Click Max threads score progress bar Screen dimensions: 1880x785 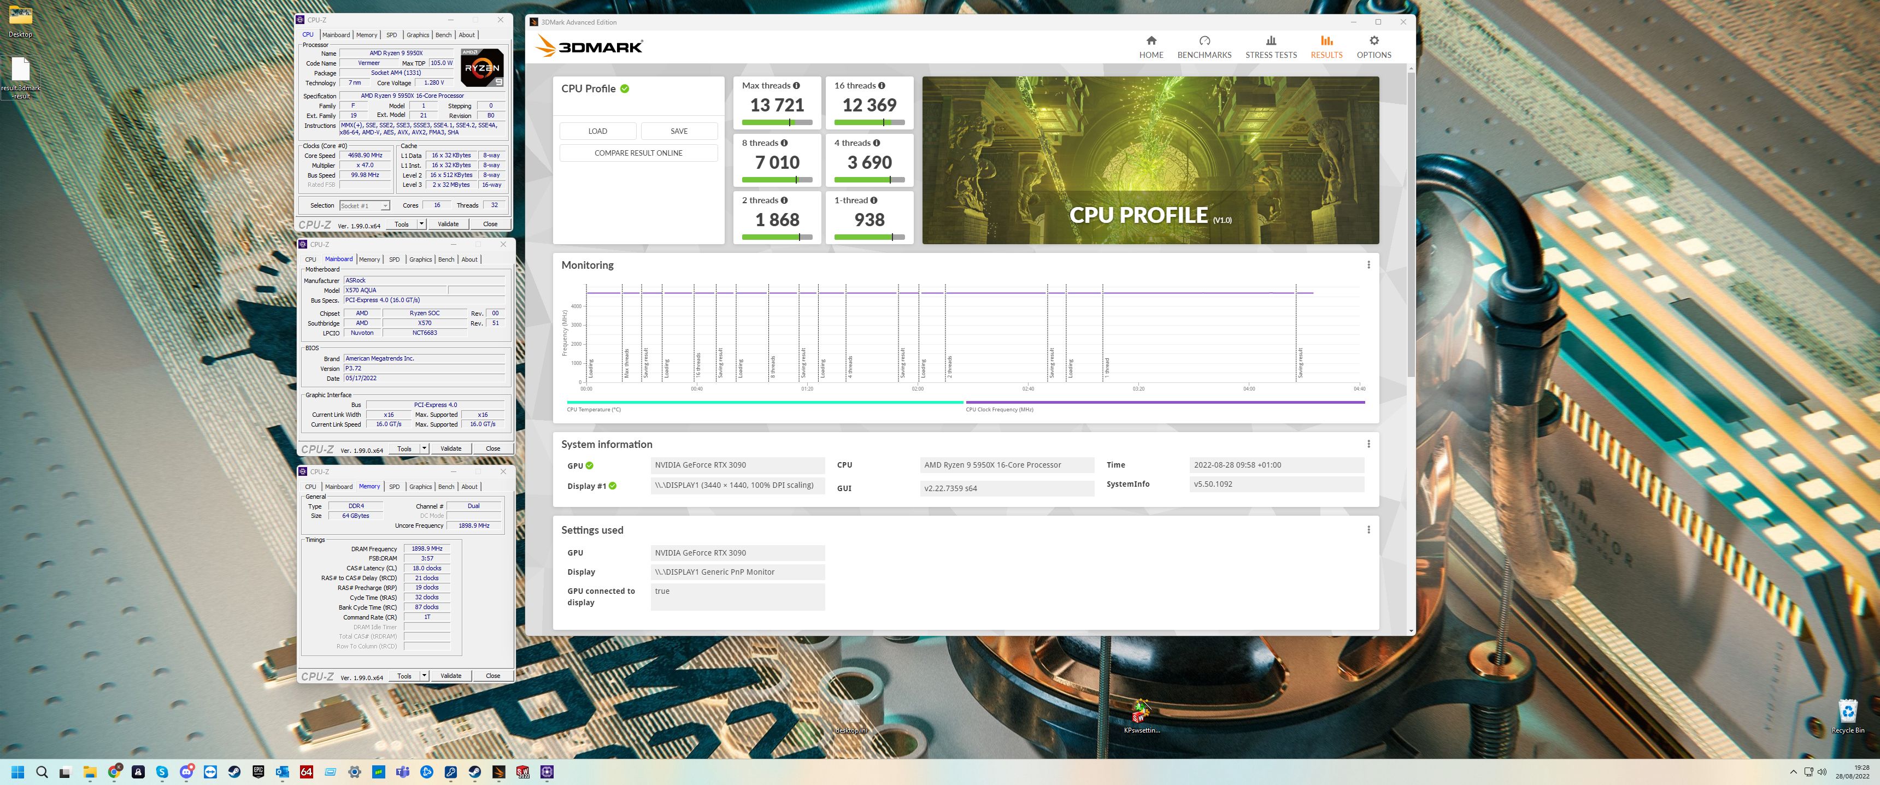tap(777, 122)
